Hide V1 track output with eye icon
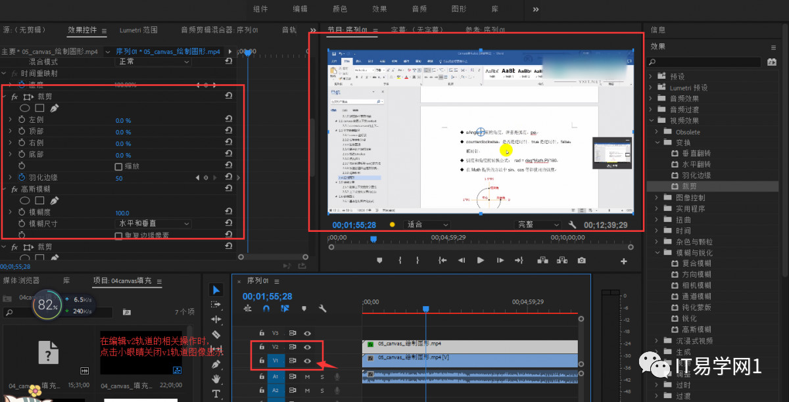Image resolution: width=789 pixels, height=402 pixels. (x=307, y=361)
